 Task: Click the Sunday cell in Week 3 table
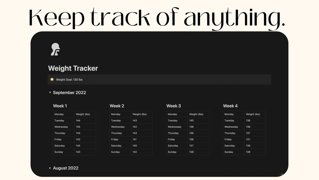point(177,152)
